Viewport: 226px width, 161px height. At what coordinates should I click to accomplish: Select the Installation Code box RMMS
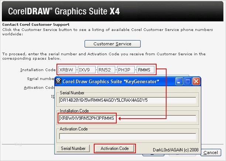tap(145, 70)
